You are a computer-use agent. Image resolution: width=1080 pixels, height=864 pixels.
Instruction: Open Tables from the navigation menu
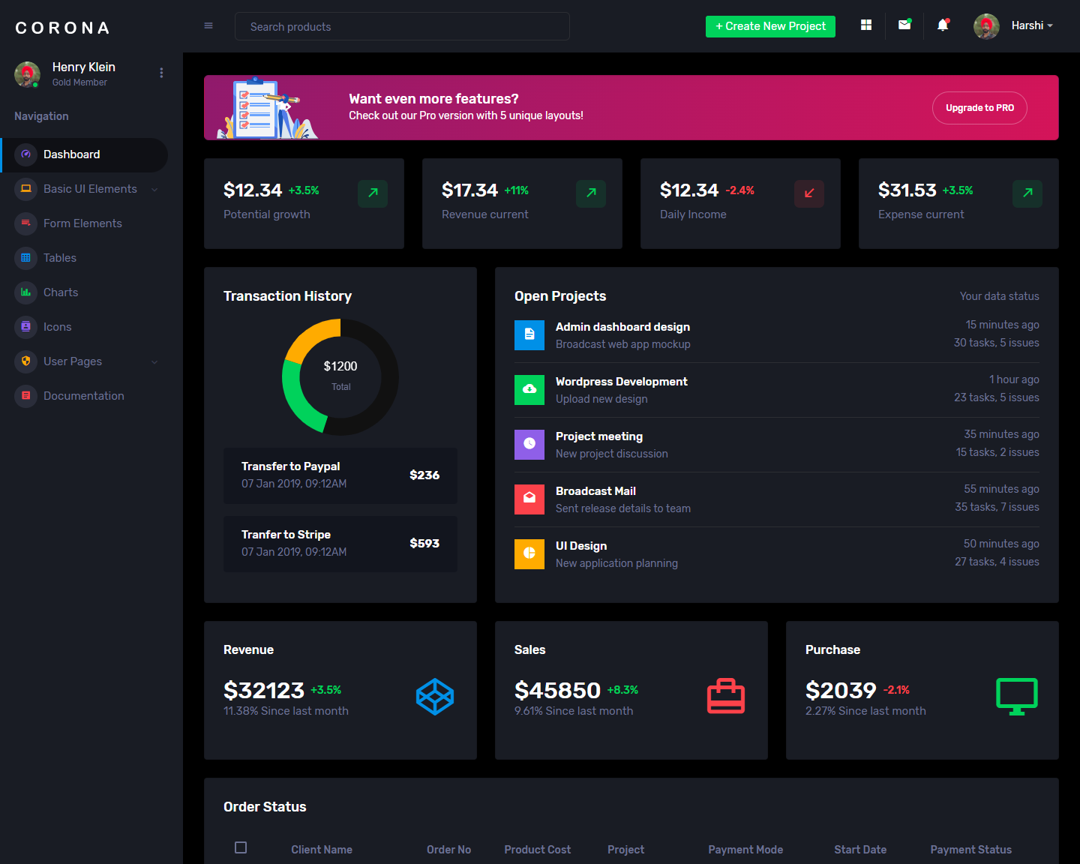coord(60,258)
